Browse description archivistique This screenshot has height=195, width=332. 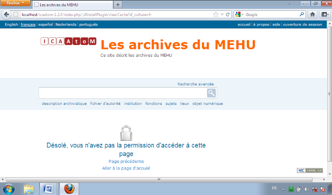64,104
